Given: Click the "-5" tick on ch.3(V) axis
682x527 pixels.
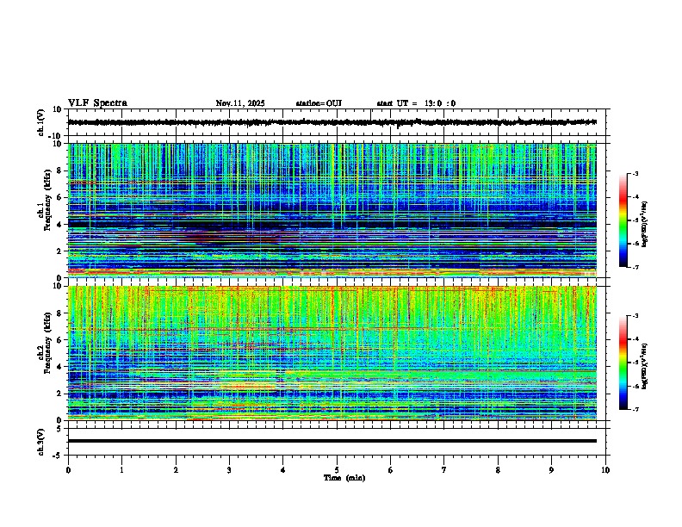Looking at the screenshot, I should click(x=57, y=456).
